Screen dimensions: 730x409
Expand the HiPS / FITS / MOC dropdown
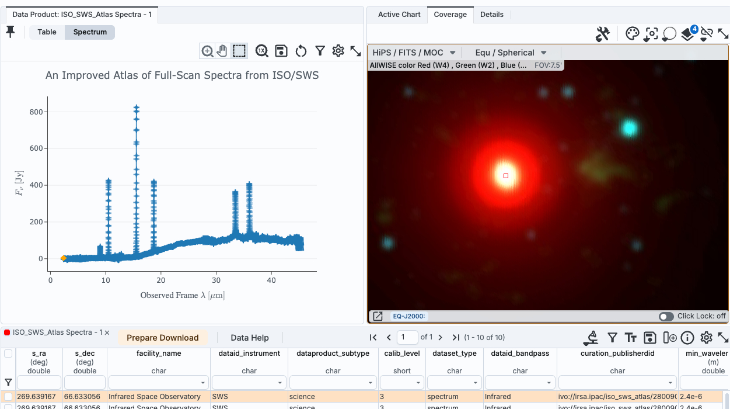(414, 53)
